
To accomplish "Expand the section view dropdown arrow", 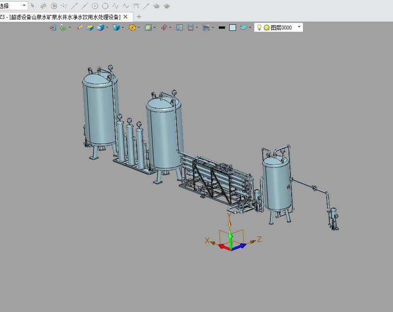I will tap(155, 27).
